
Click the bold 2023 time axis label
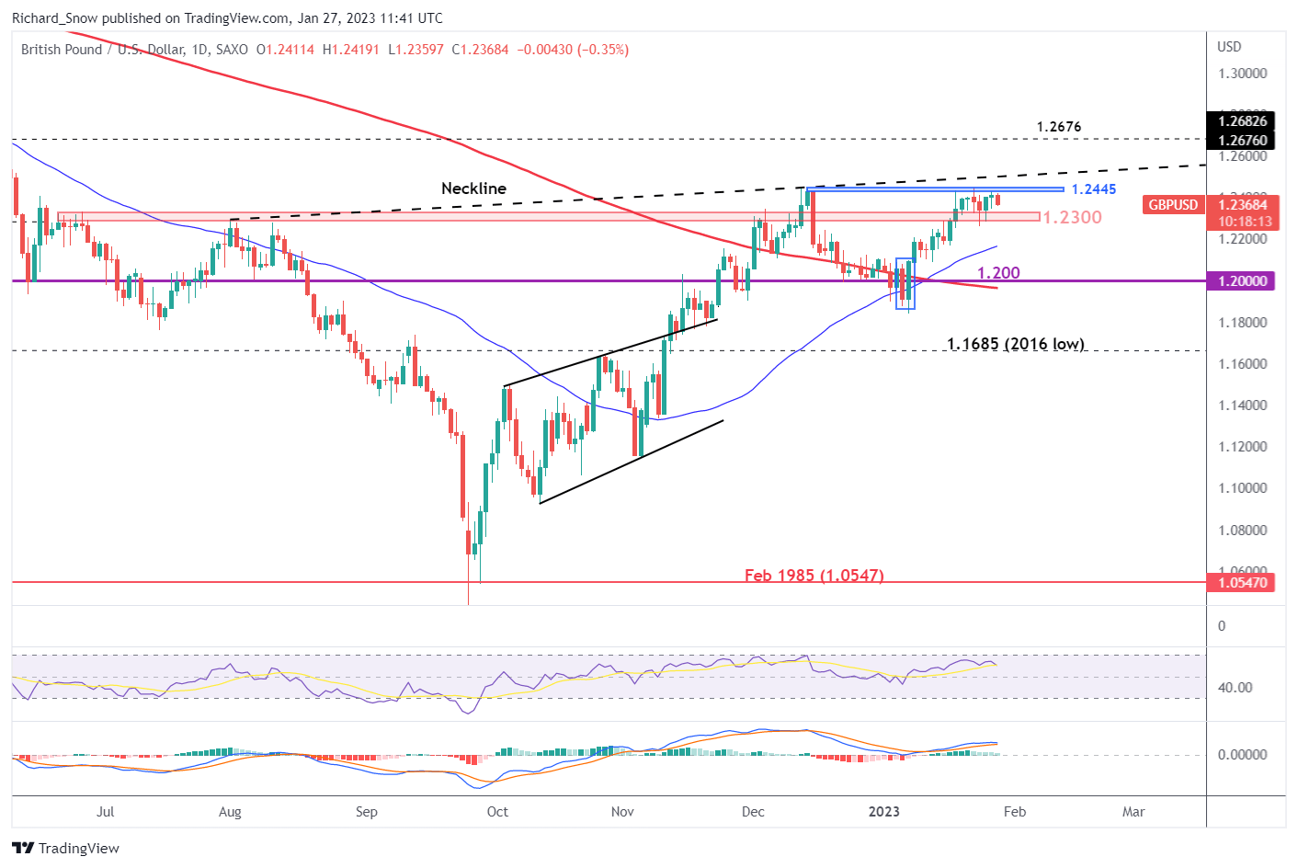tap(884, 812)
